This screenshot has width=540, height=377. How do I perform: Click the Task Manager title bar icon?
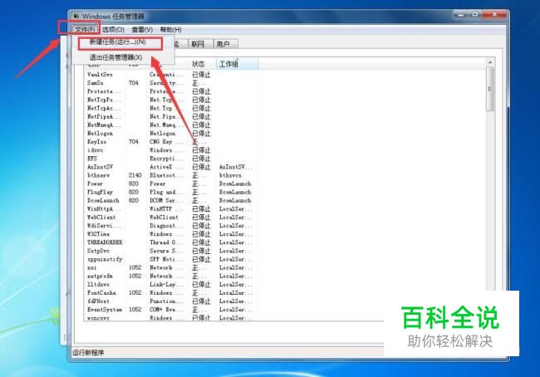pos(76,16)
